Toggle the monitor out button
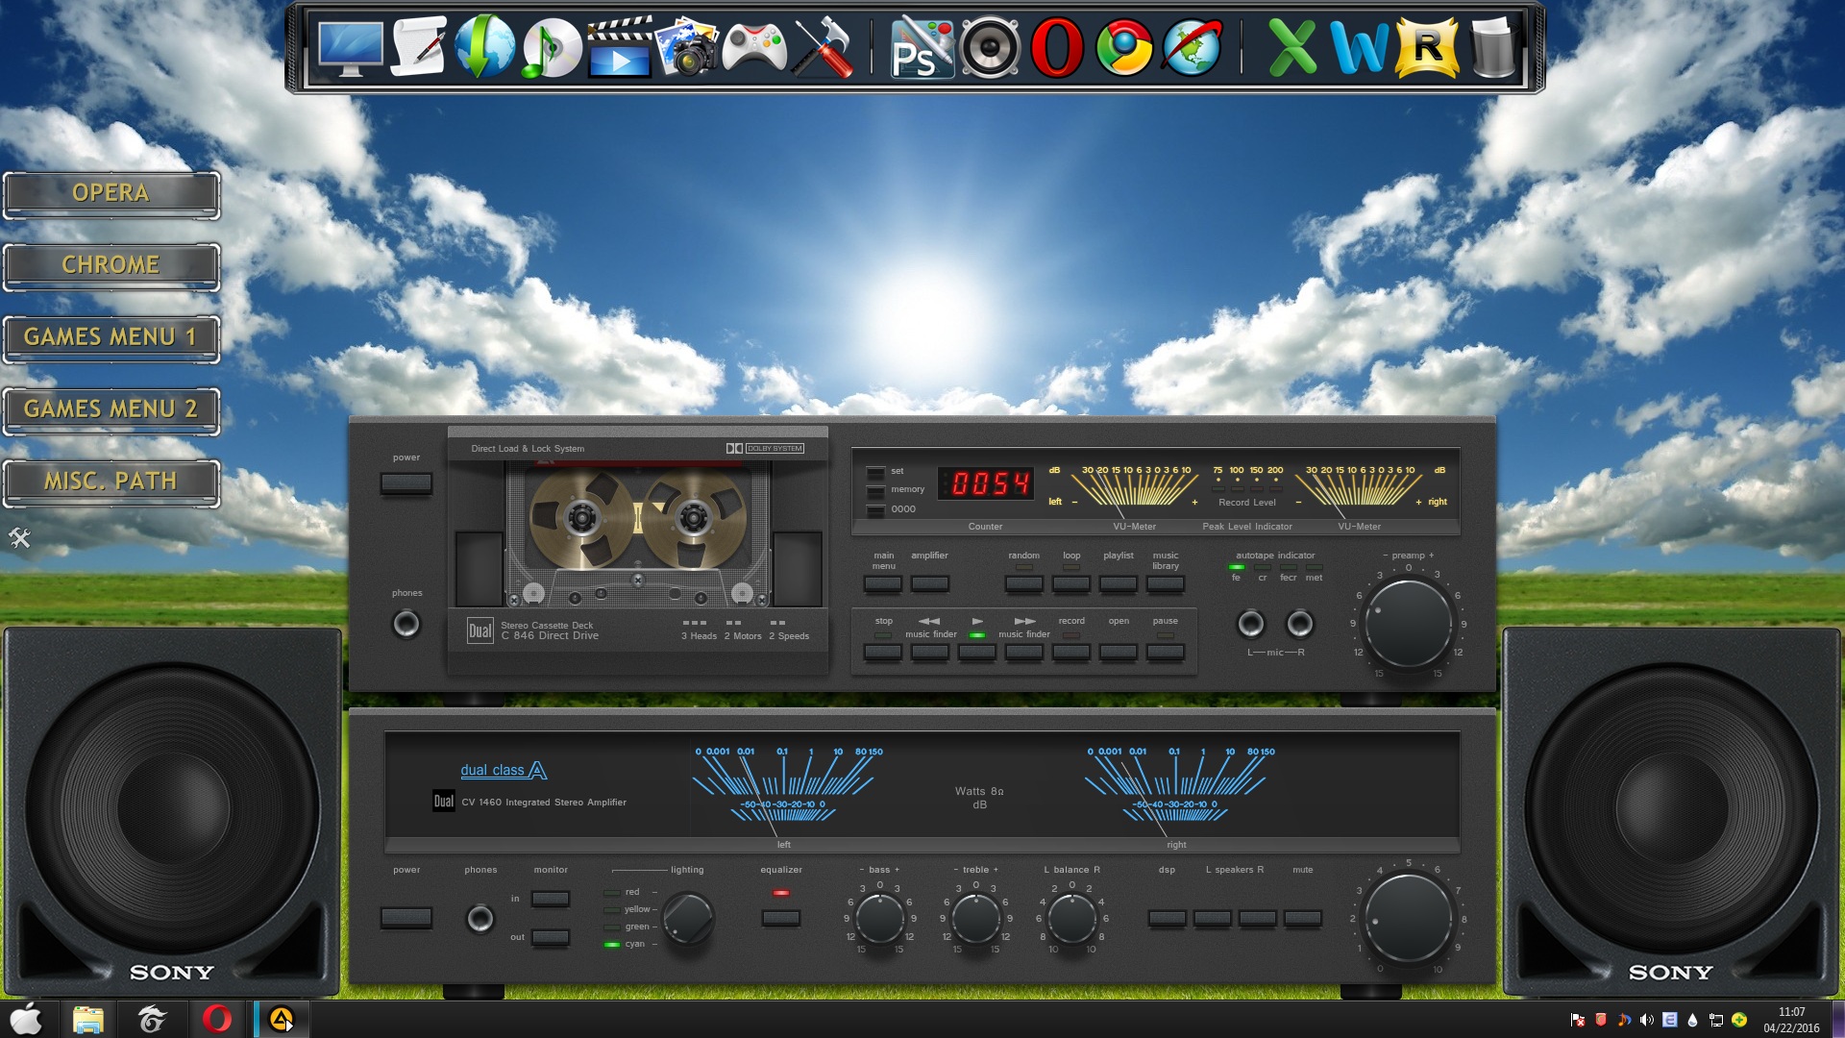 [550, 937]
